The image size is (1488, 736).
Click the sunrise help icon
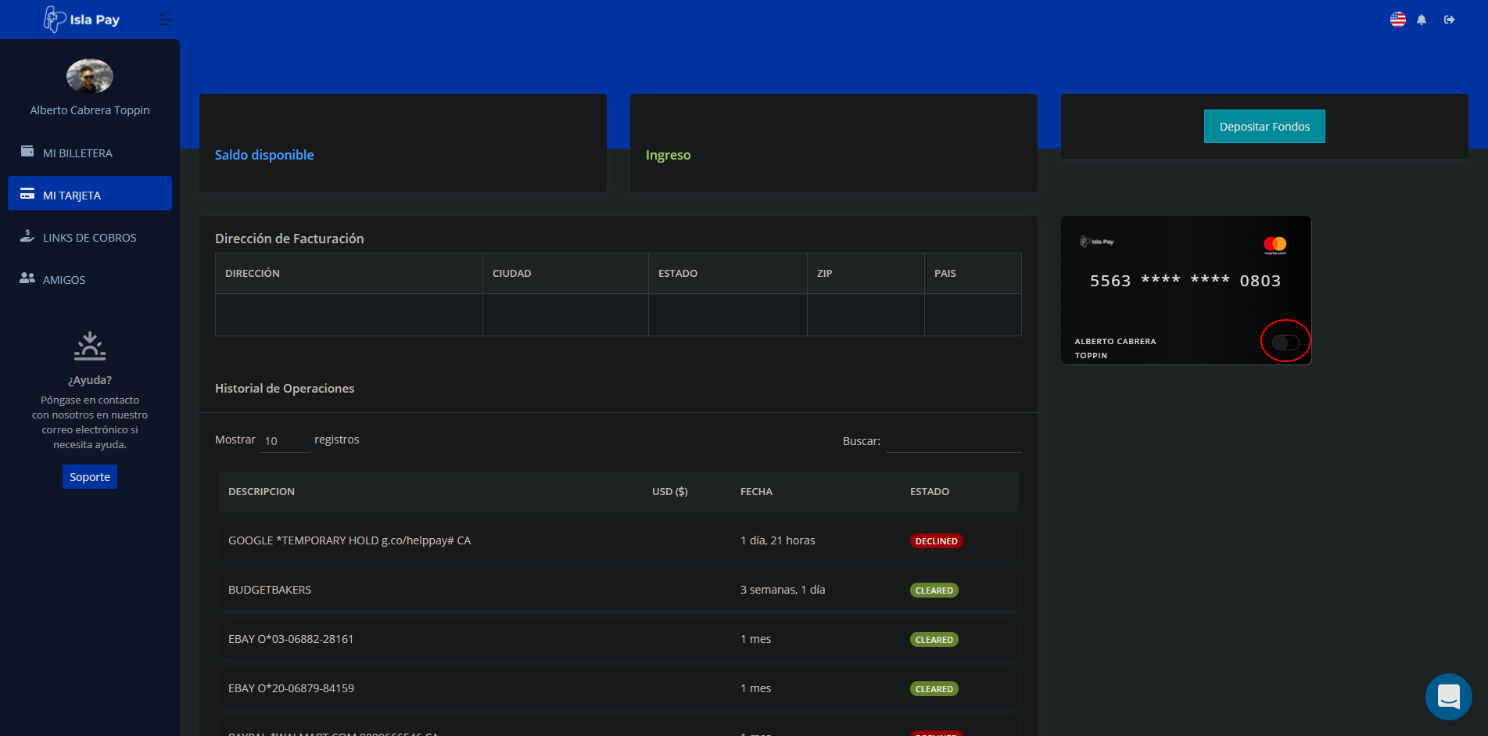[90, 346]
